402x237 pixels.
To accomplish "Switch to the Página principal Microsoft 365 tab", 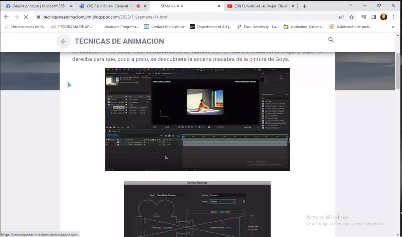I will click(38, 6).
